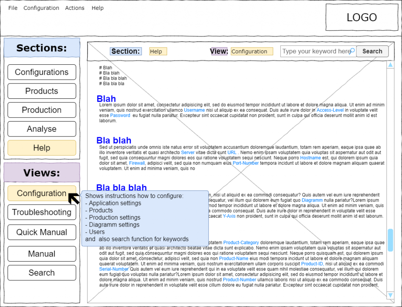Open the Help menu in menu bar
Image resolution: width=402 pixels, height=307 pixels.
tap(97, 8)
